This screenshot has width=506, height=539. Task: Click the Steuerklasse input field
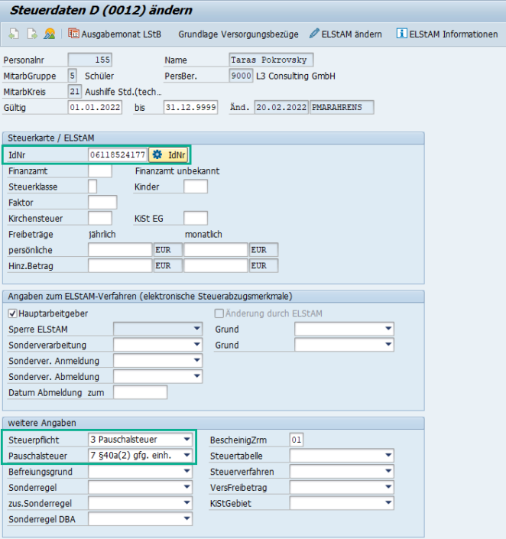coord(92,187)
